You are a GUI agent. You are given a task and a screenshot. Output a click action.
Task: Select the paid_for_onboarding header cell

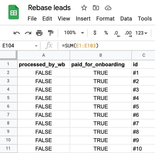pos(100,64)
